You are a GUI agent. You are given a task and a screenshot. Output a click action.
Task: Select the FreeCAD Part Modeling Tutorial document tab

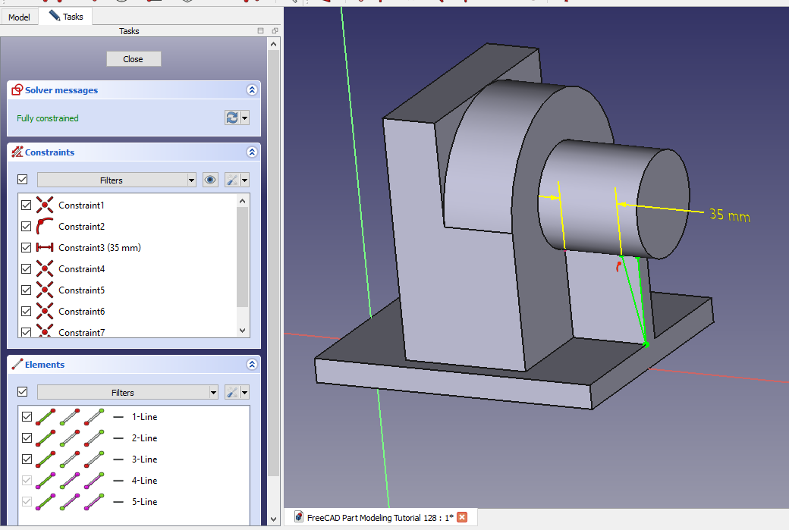pos(379,517)
